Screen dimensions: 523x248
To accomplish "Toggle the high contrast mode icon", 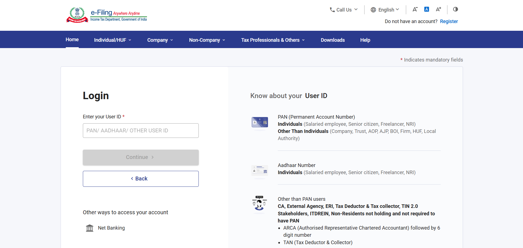I will pyautogui.click(x=456, y=9).
